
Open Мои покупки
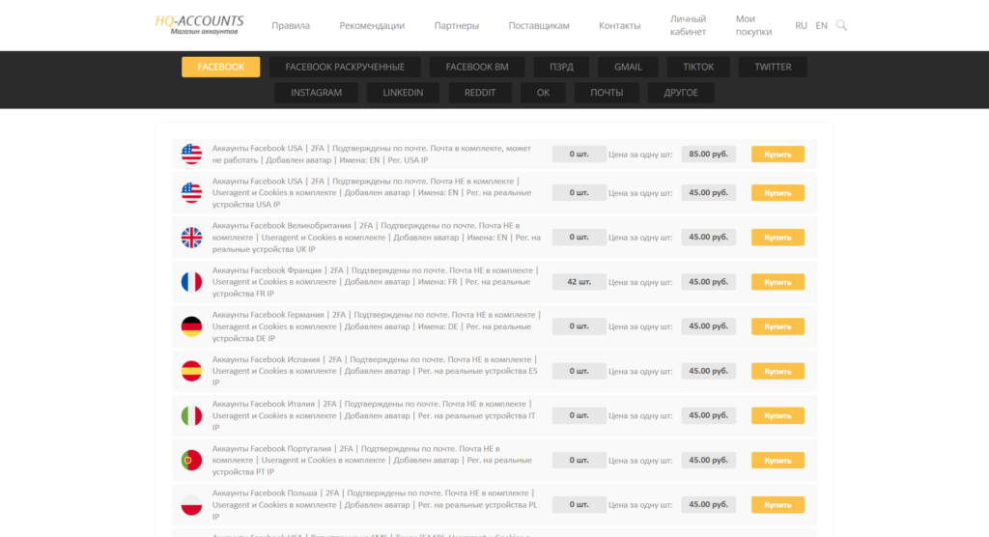click(x=753, y=25)
